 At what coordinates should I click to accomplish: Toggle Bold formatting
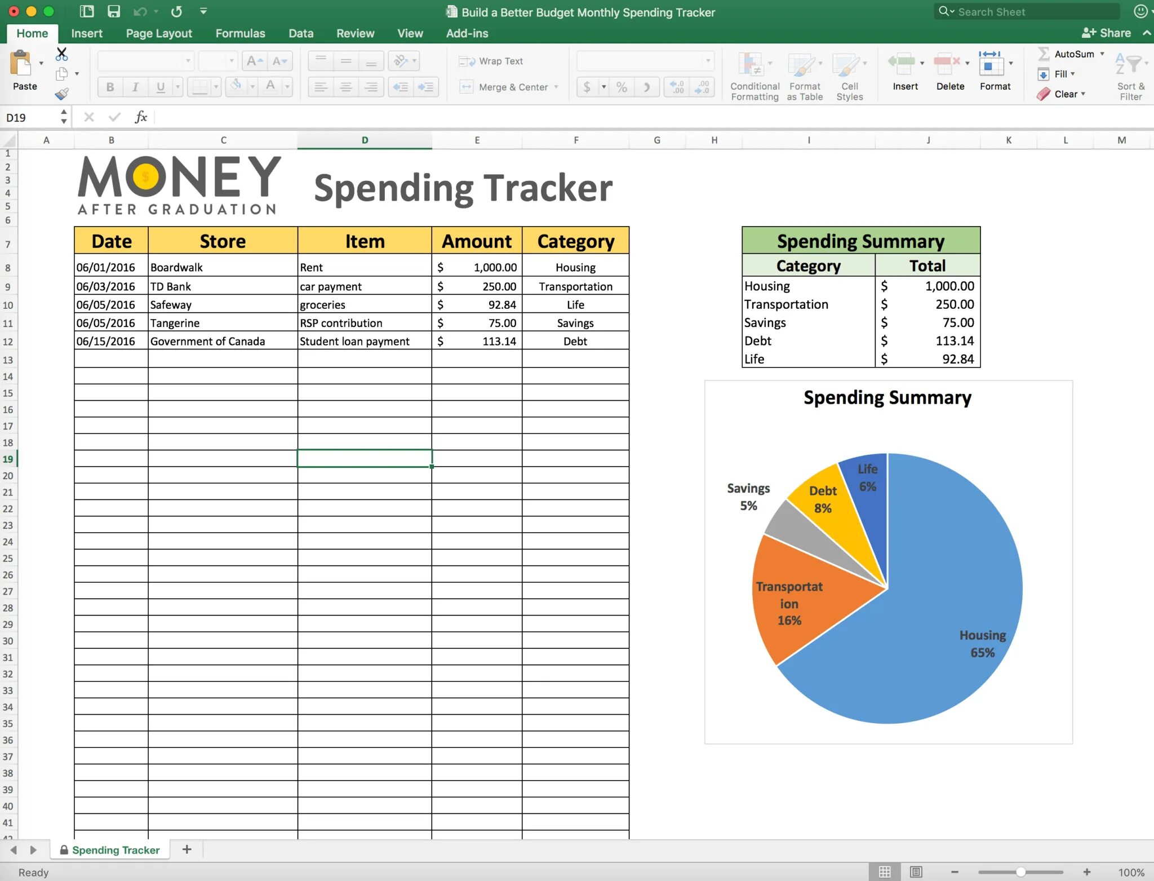coord(110,87)
